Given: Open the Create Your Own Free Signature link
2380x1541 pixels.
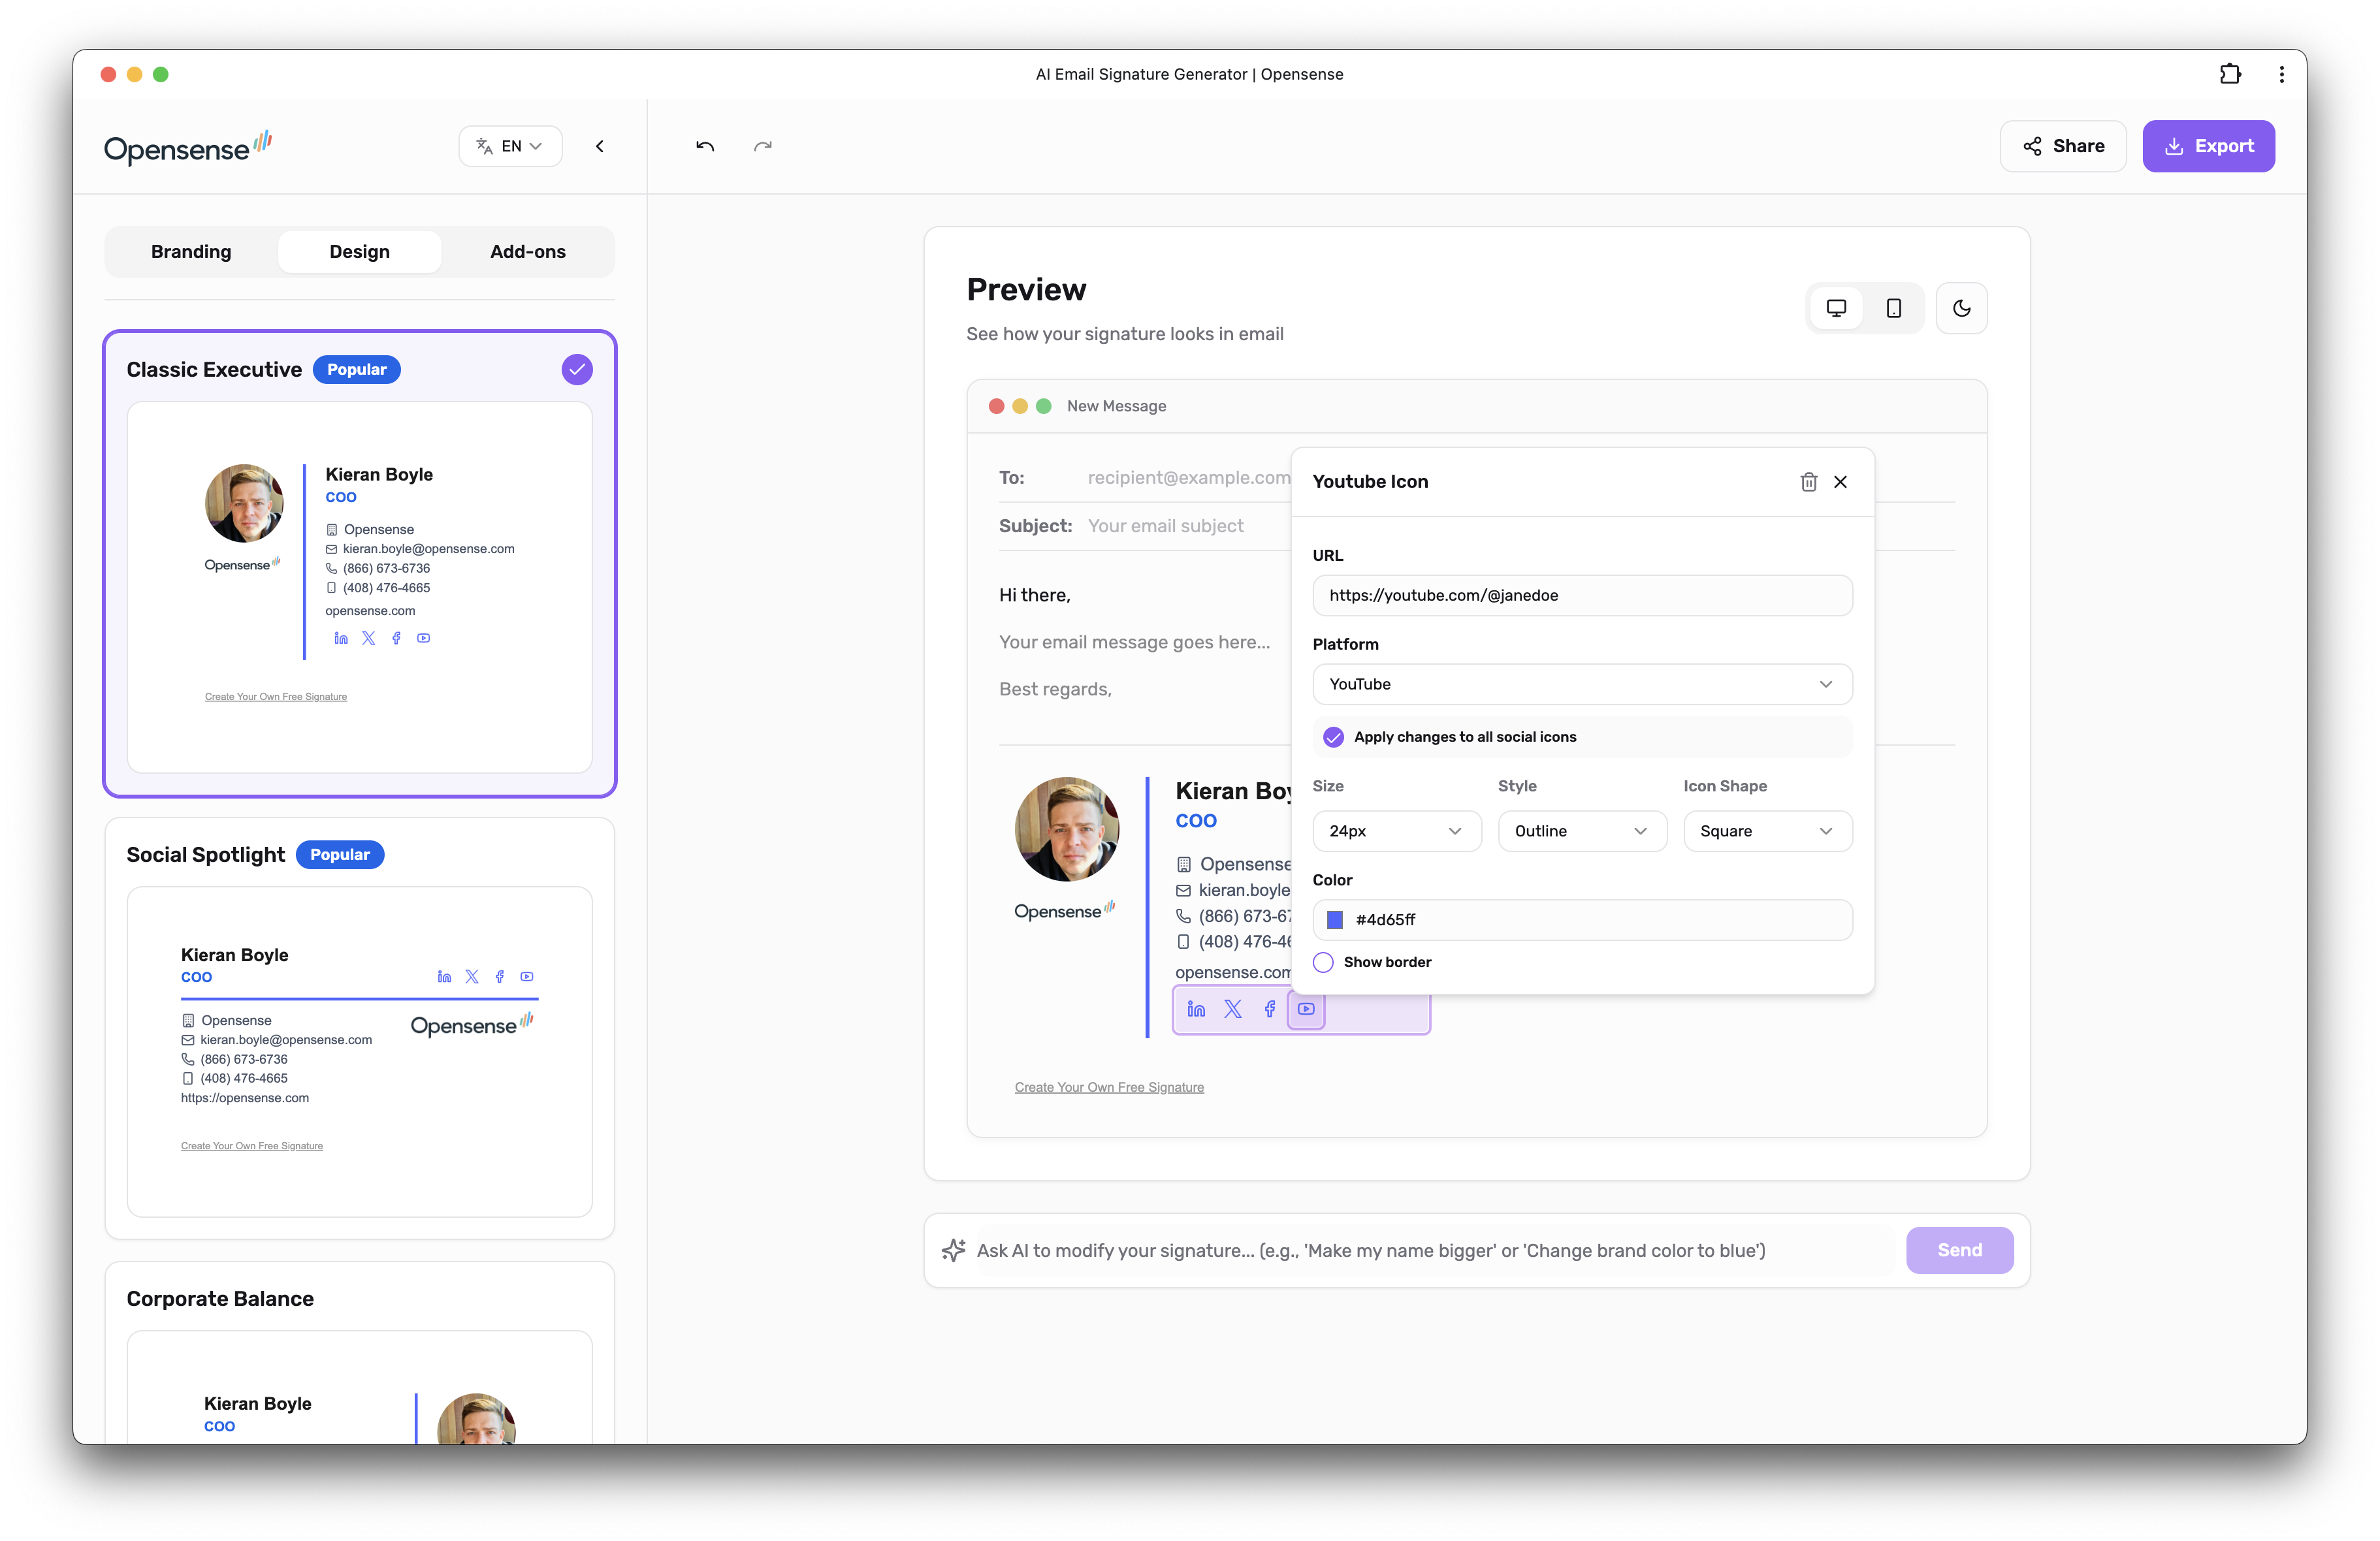Looking at the screenshot, I should 1109,1087.
